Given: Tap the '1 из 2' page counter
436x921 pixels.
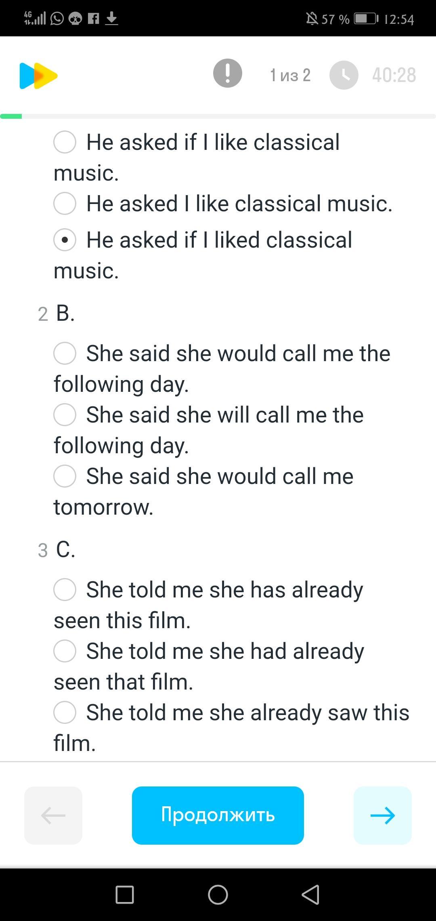Looking at the screenshot, I should (290, 75).
